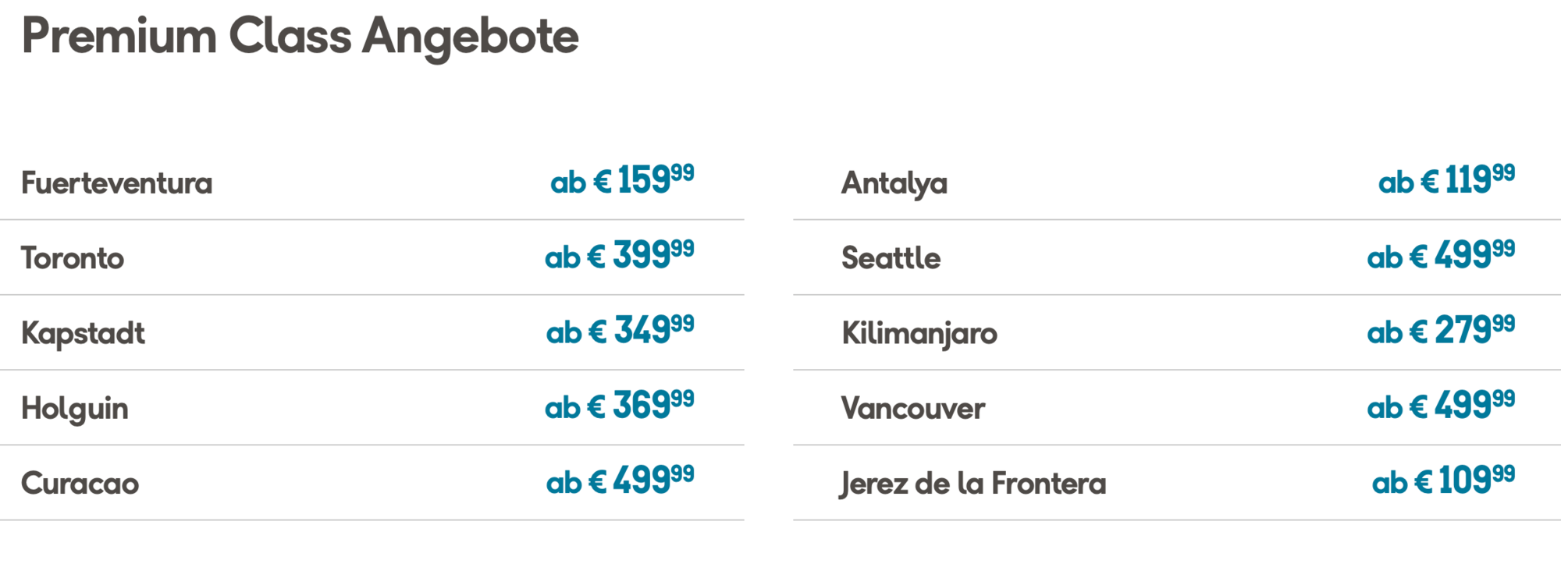The width and height of the screenshot is (1561, 571).
Task: Click the price beside Curacao
Action: click(620, 481)
